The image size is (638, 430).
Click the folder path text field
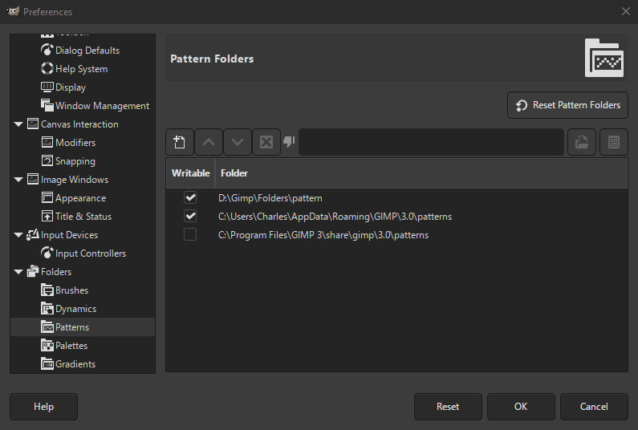pyautogui.click(x=431, y=143)
